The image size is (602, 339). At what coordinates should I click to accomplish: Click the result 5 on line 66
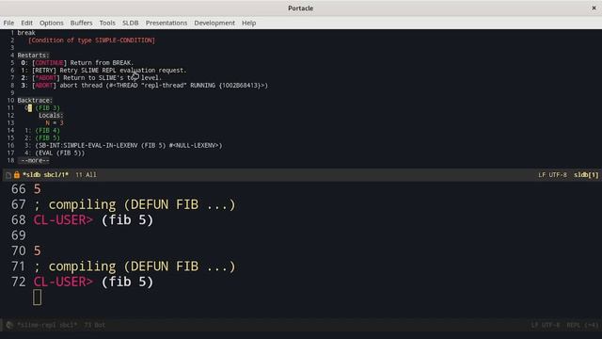pyautogui.click(x=38, y=189)
